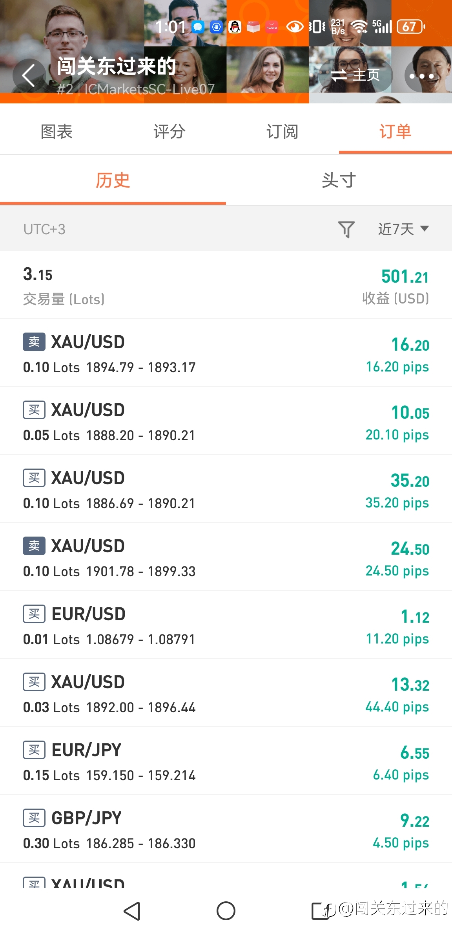Open the 近7天 time range dropdown
This screenshot has width=452, height=934.
[403, 229]
